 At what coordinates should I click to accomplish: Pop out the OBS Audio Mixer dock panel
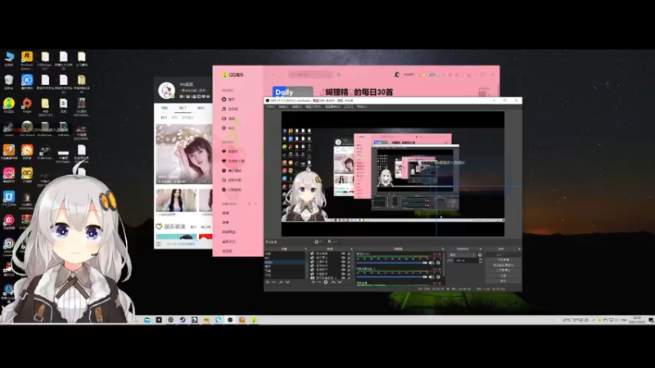point(443,249)
